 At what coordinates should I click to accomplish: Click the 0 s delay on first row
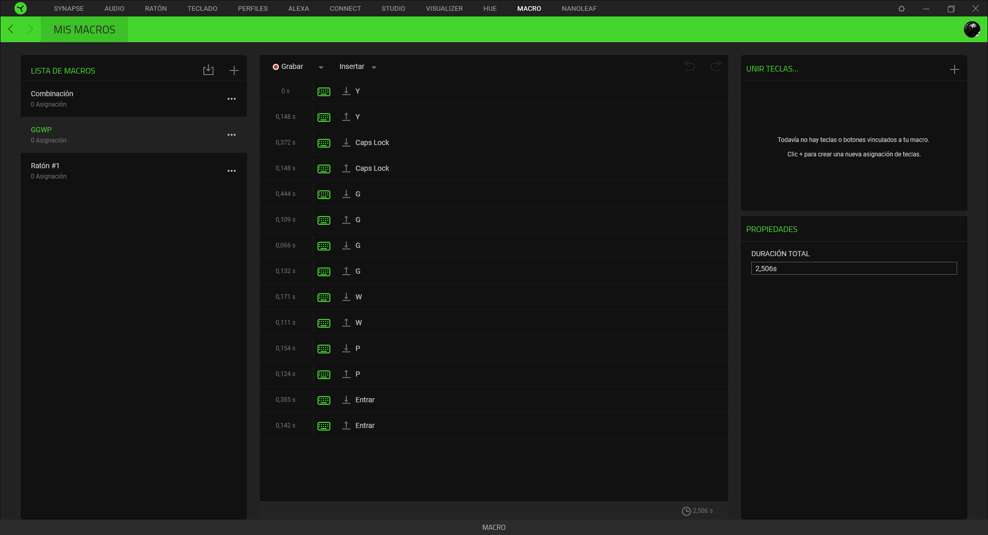[286, 91]
